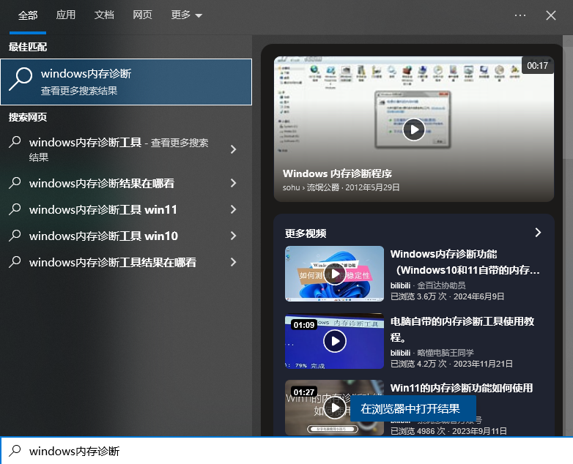Image resolution: width=573 pixels, height=464 pixels.
Task: Open title Windows内存诊断功能 (Windows10和11自带的内存…
Action: (x=465, y=262)
